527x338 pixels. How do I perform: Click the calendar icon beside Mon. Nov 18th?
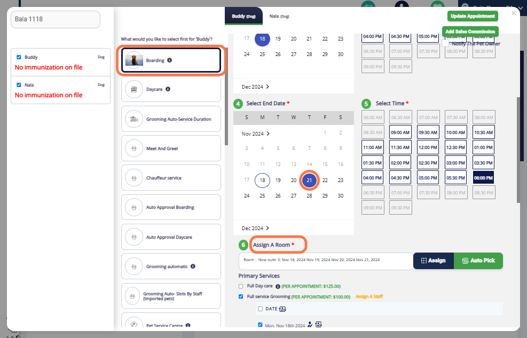pos(318,325)
